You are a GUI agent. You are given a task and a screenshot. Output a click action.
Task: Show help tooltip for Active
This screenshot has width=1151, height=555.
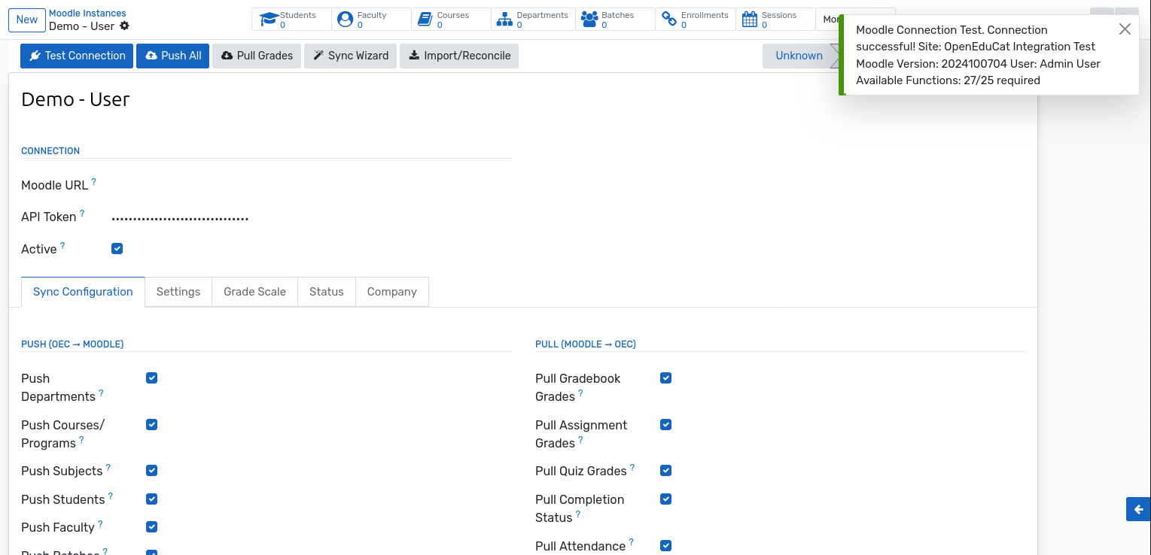point(62,245)
